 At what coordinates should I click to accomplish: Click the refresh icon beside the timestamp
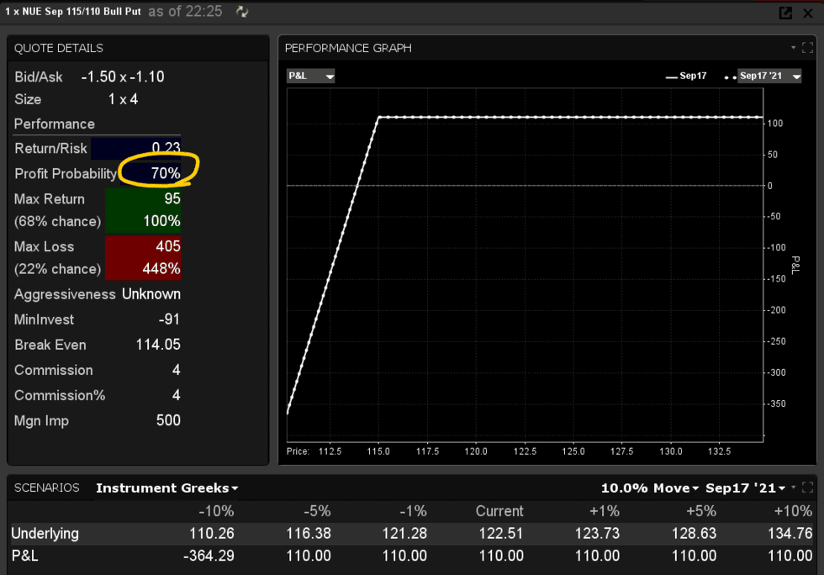pyautogui.click(x=243, y=12)
